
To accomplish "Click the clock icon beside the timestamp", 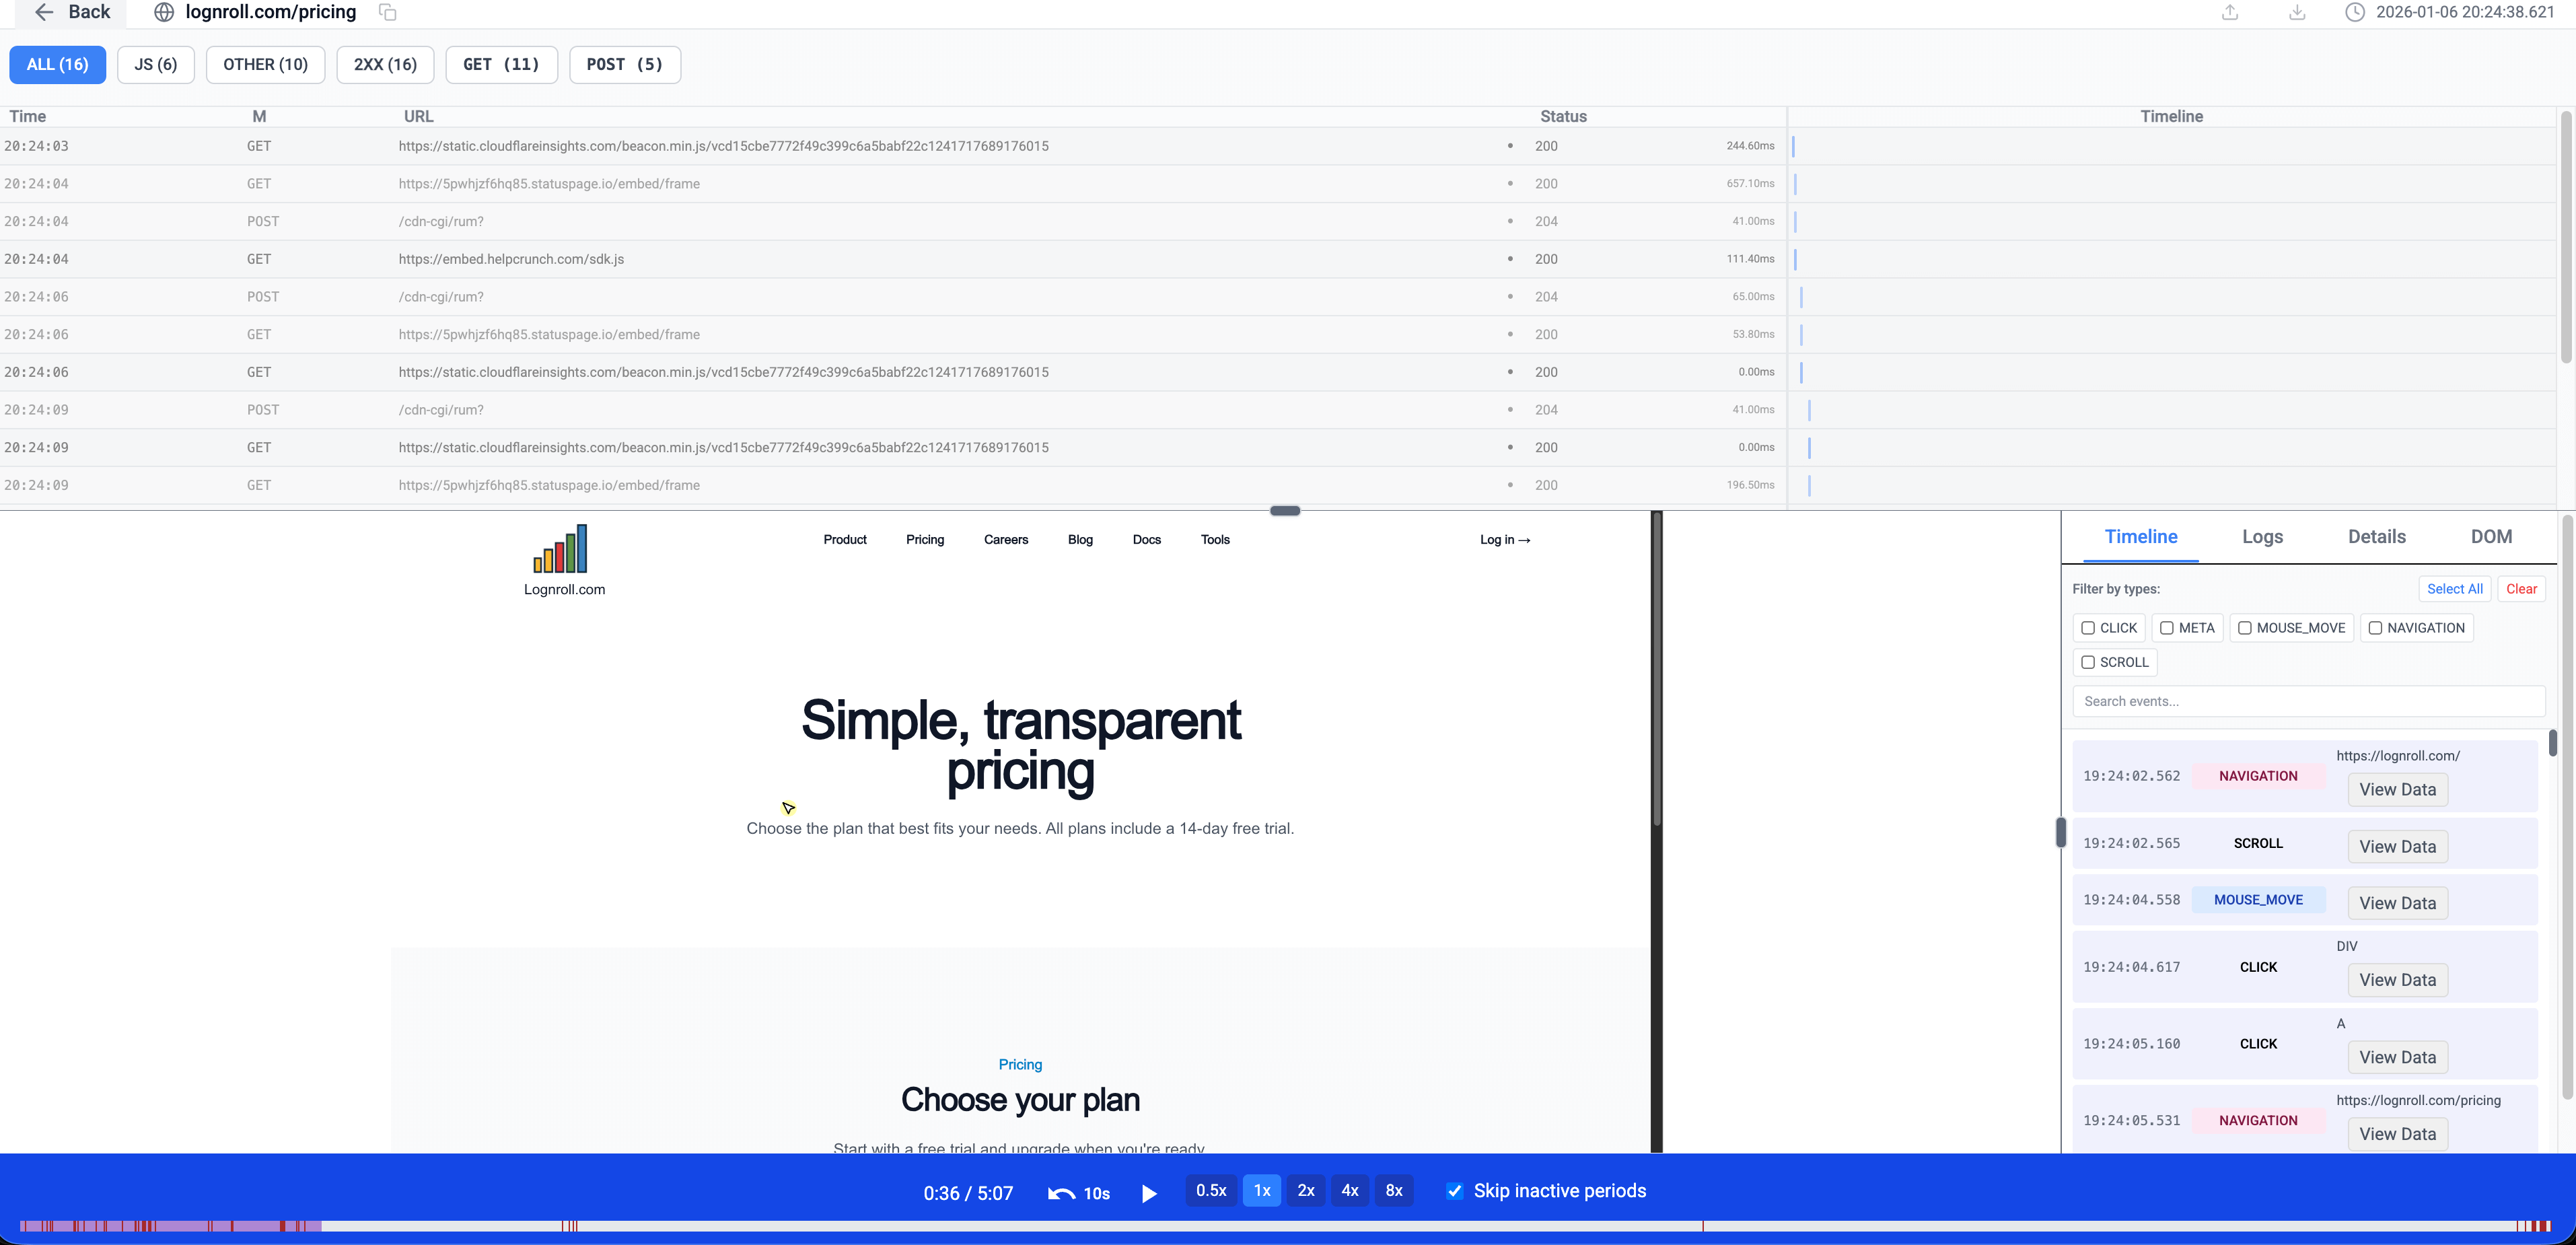I will tap(2354, 12).
